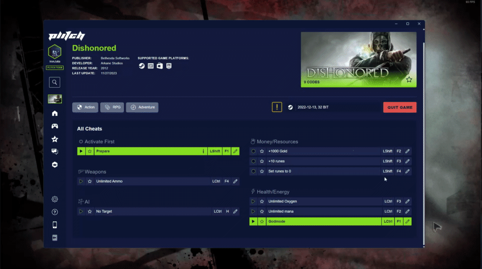The image size is (482, 269).
Task: Click the Epic Games platform icon
Action: click(x=169, y=66)
